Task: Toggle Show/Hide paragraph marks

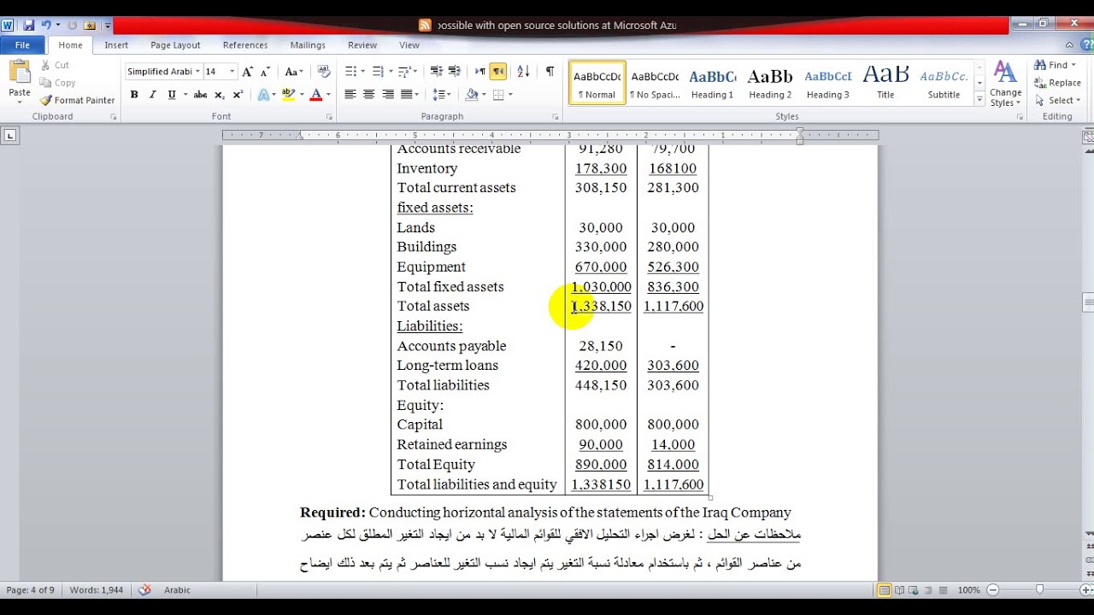Action: [x=550, y=72]
